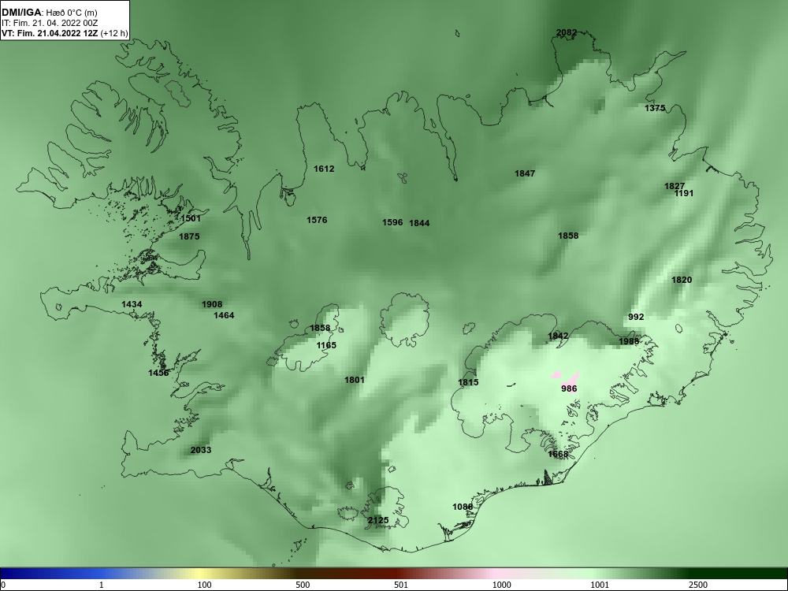Click the 986 value near the pink area
This screenshot has height=591, width=788.
pos(569,388)
